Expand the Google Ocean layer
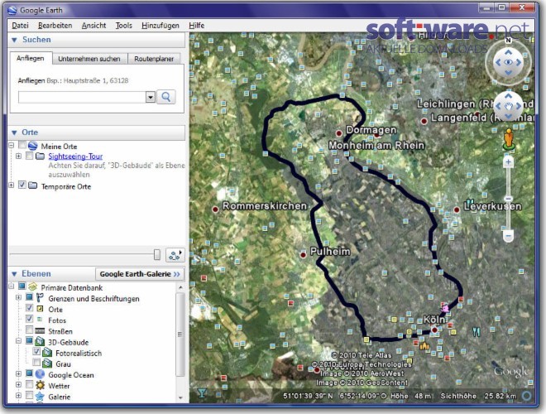The height and width of the screenshot is (414, 546). [18, 374]
